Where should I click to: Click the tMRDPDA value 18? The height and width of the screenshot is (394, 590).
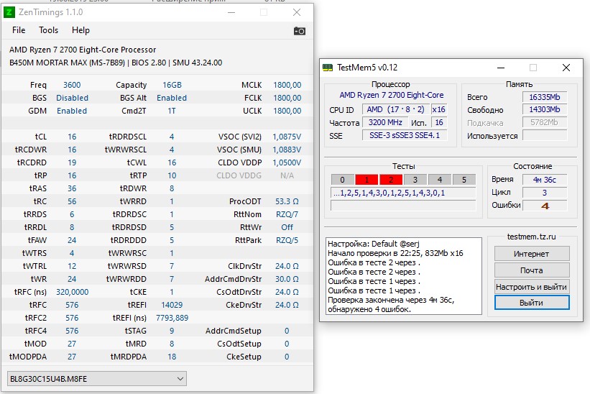coord(172,357)
